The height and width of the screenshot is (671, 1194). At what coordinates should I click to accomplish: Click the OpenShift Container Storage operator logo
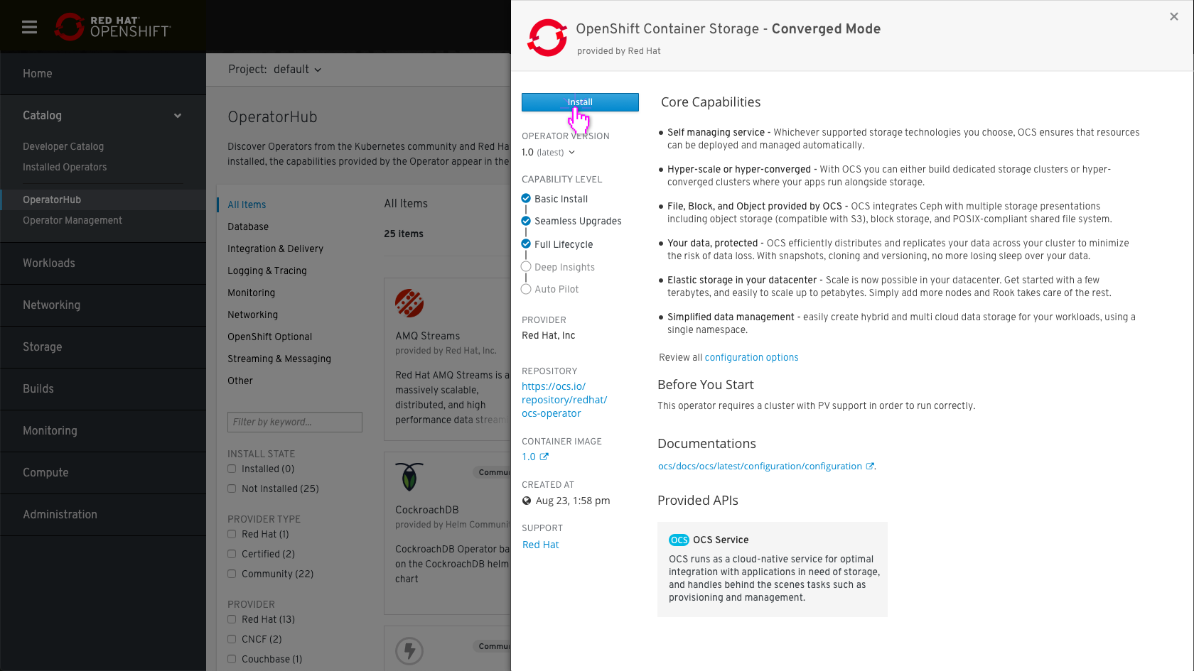coord(547,38)
